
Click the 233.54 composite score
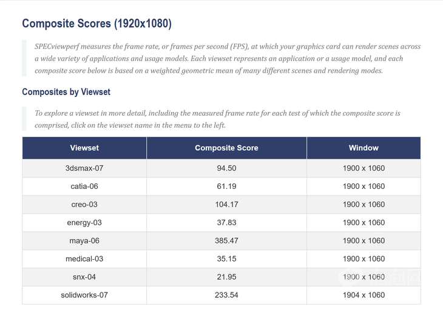(x=226, y=295)
